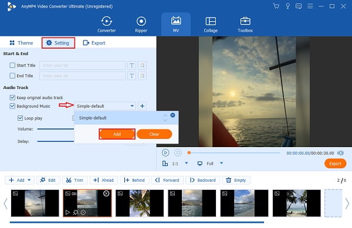The image size is (352, 228).
Task: Click the Start Title text field
Action: pos(82,65)
